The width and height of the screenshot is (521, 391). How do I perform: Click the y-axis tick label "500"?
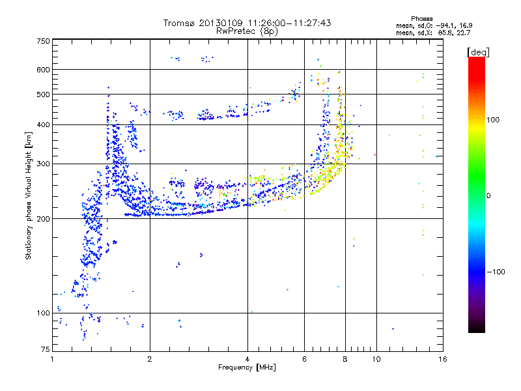[x=43, y=94]
